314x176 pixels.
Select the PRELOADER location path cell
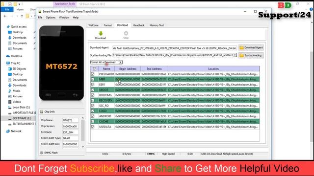point(213,74)
